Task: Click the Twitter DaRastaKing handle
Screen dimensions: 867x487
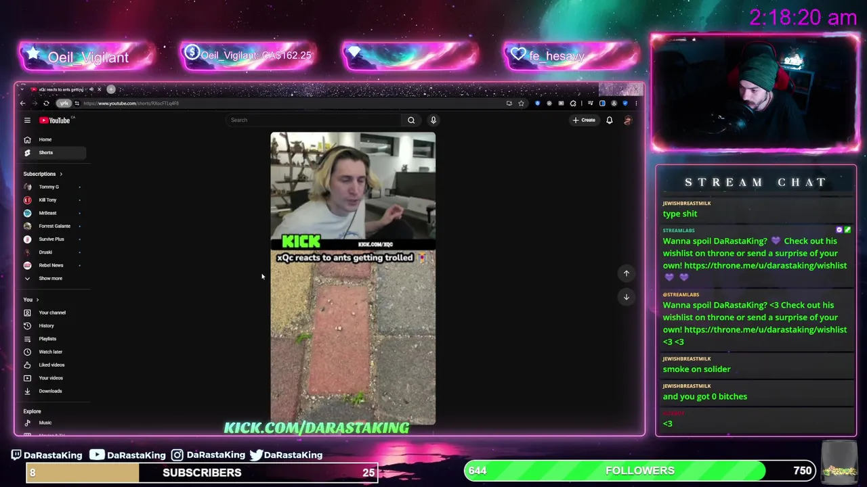Action: coord(285,455)
